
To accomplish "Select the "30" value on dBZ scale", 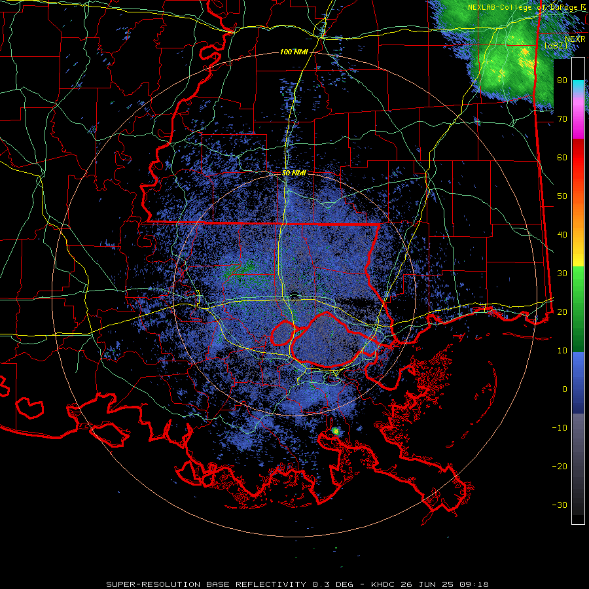I will pyautogui.click(x=562, y=274).
